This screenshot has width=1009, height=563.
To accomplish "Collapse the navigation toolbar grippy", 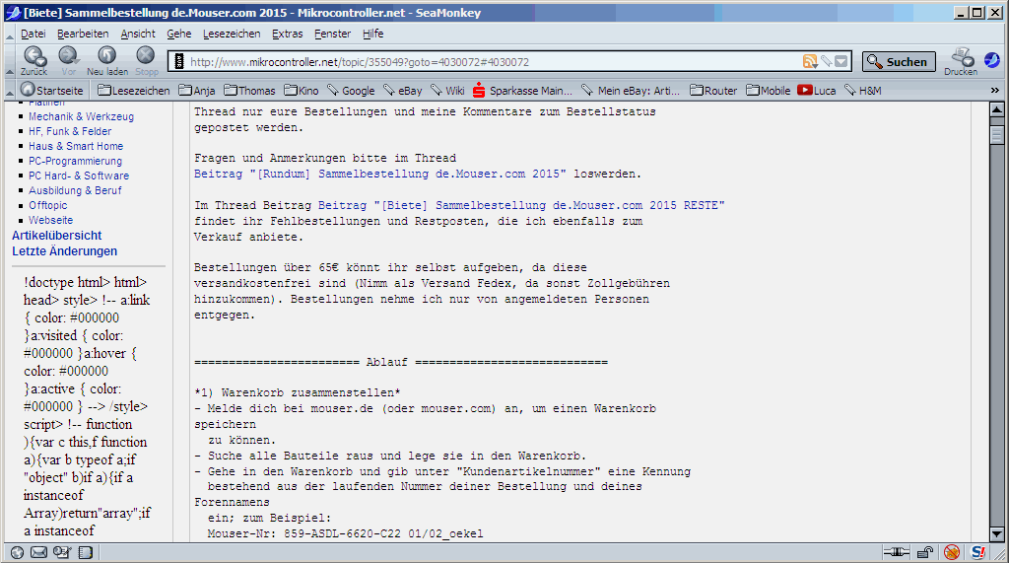I will tap(10, 62).
